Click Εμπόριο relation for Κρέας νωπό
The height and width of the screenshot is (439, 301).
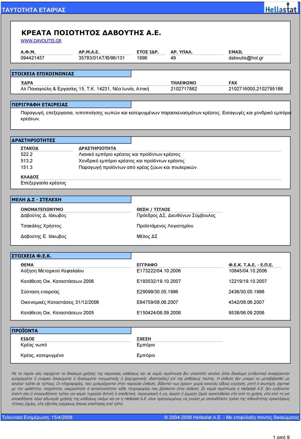point(146,345)
